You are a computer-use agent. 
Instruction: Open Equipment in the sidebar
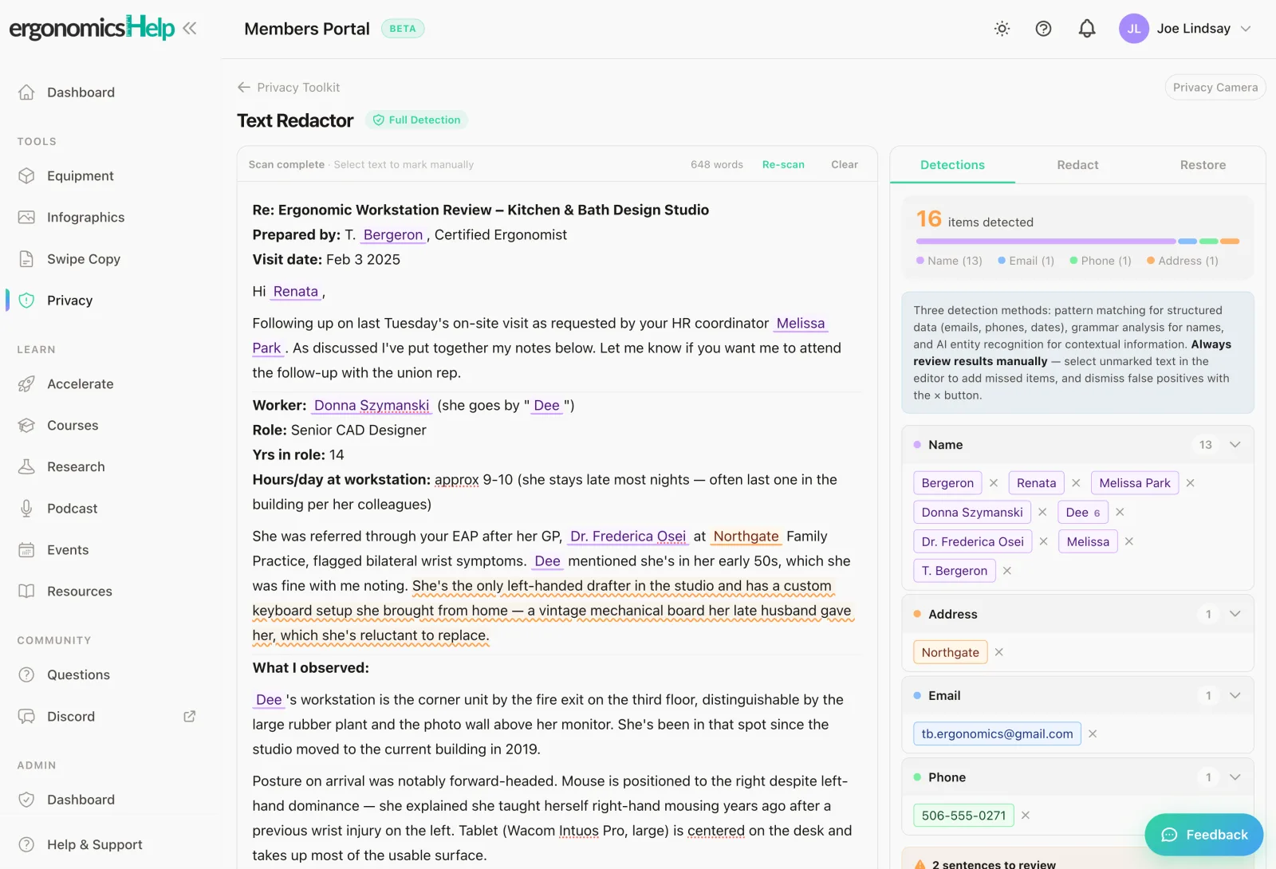point(80,176)
